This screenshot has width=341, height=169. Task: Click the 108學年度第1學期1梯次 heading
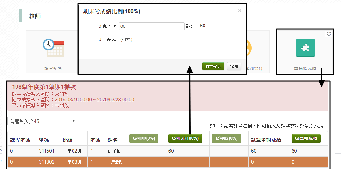[x=44, y=87]
